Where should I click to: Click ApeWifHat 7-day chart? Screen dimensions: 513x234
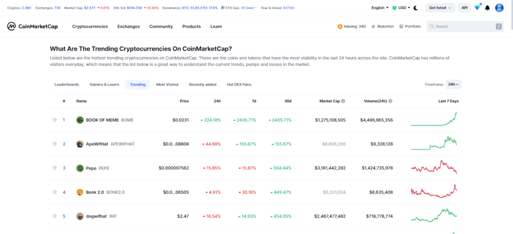click(x=434, y=143)
